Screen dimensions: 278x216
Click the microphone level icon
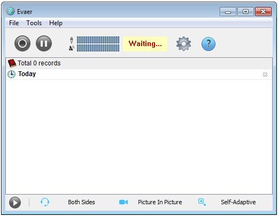(72, 40)
